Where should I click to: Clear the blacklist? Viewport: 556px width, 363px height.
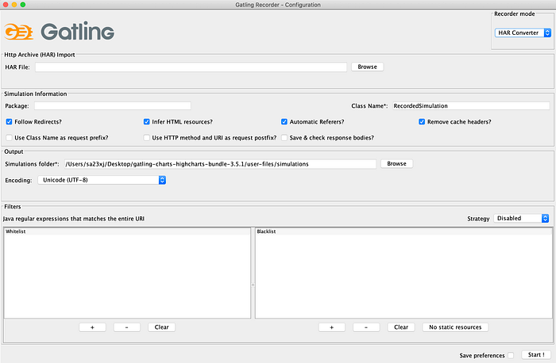401,327
